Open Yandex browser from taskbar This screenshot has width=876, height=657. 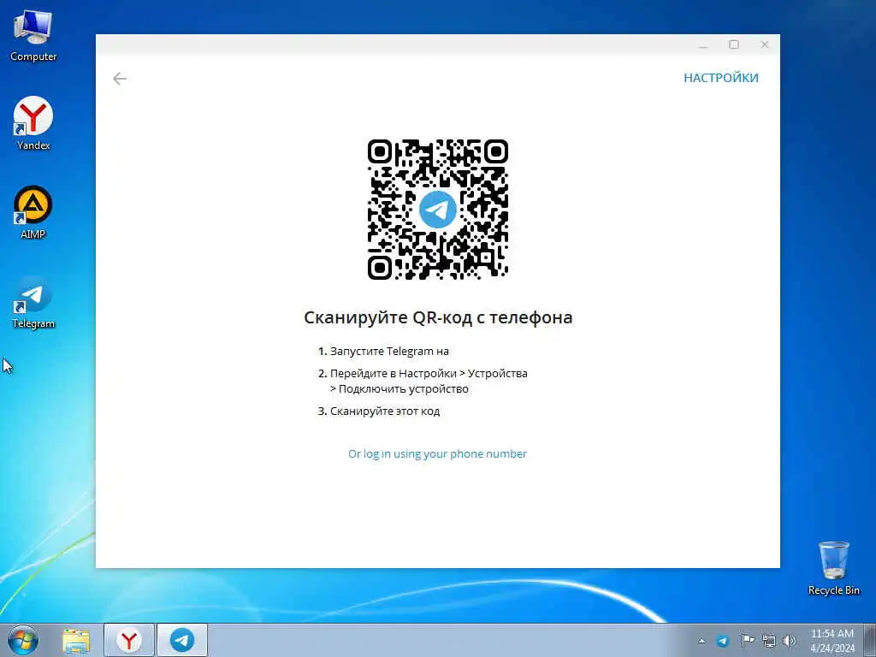coord(129,640)
